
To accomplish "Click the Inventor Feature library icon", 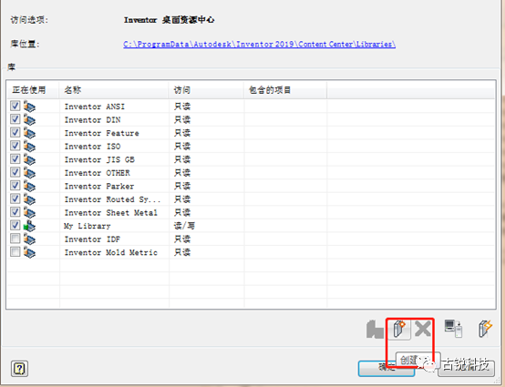I will coord(29,133).
